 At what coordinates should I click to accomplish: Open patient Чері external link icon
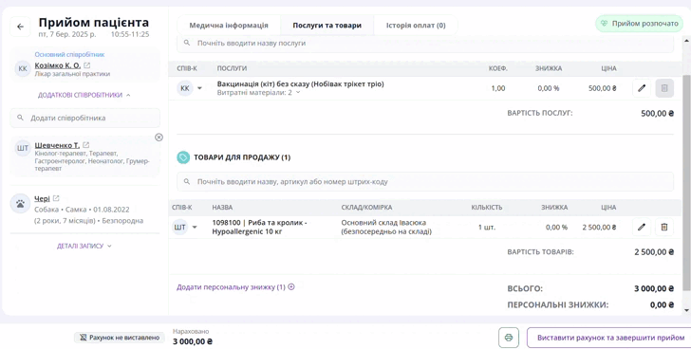(x=56, y=198)
